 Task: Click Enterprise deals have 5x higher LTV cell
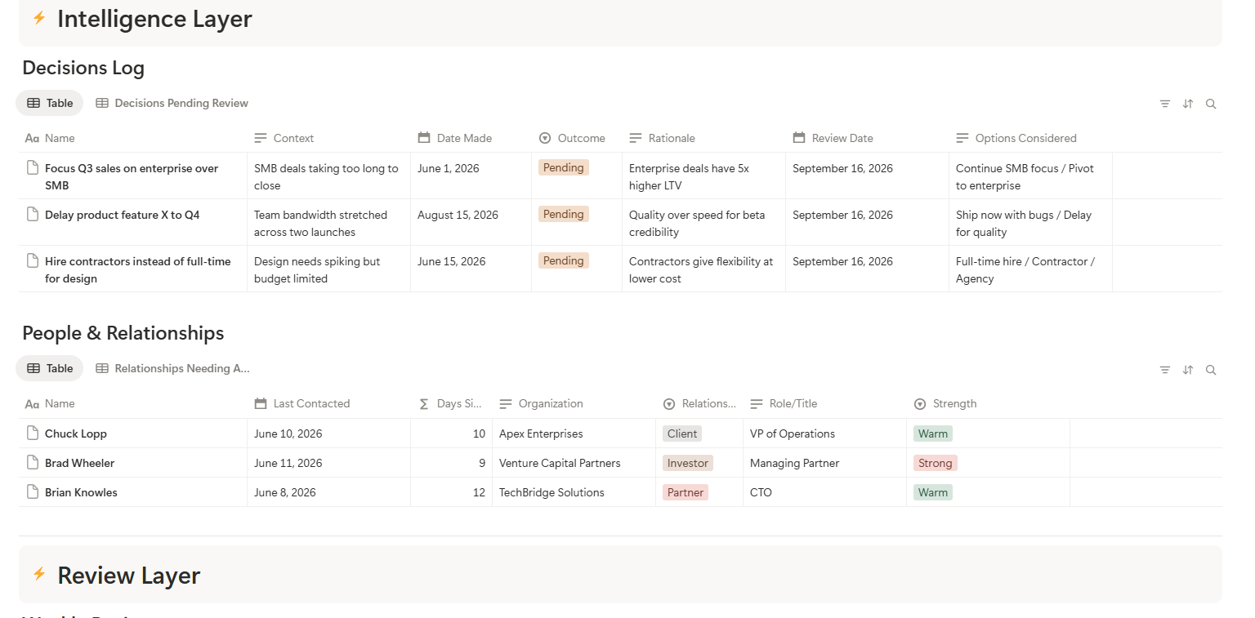(x=703, y=176)
